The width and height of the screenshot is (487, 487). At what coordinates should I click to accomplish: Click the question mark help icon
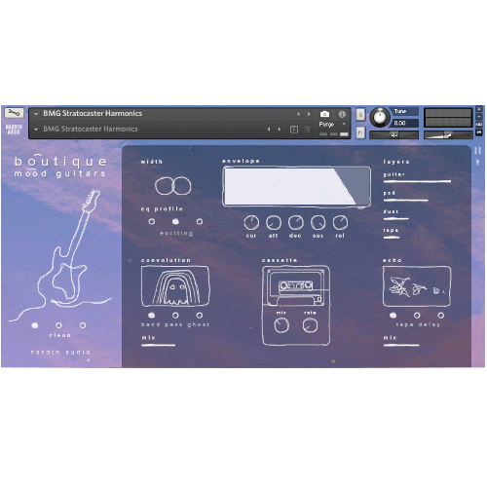477,163
